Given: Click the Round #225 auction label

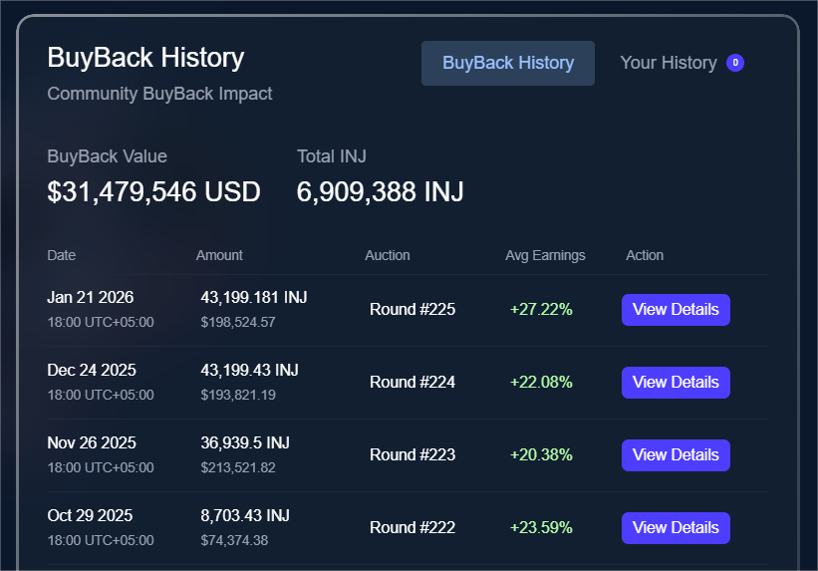Looking at the screenshot, I should point(412,310).
